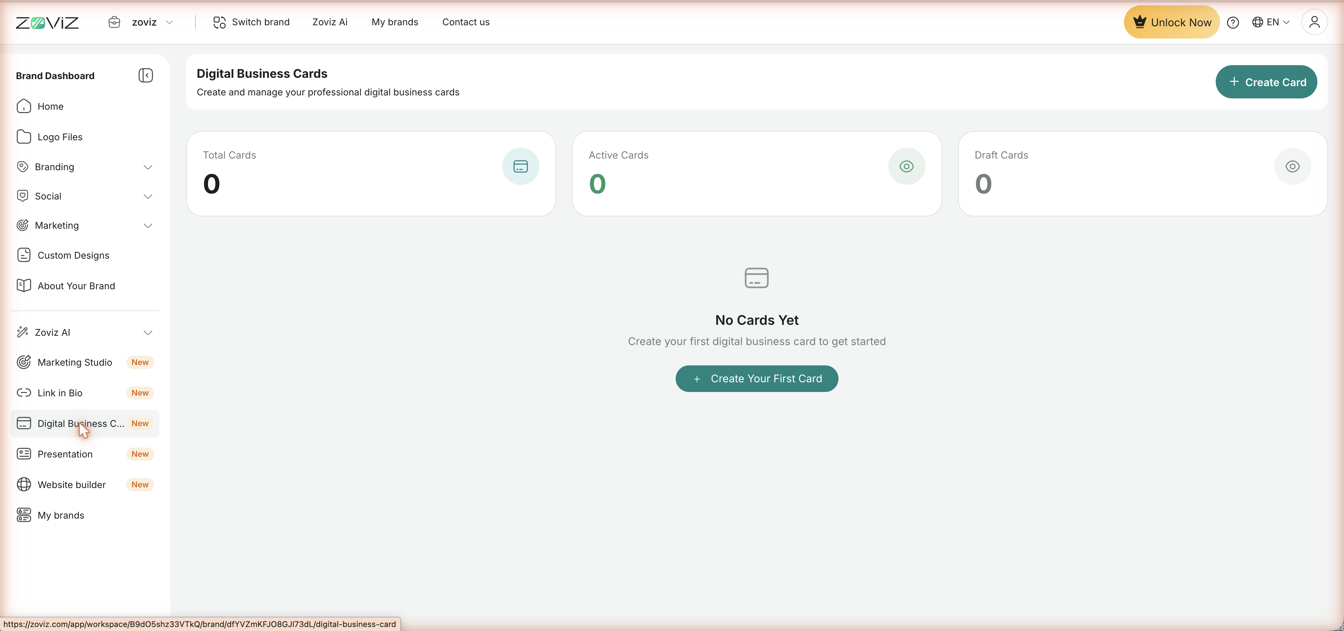Collapse the Brand Dashboard sidebar

click(x=146, y=75)
